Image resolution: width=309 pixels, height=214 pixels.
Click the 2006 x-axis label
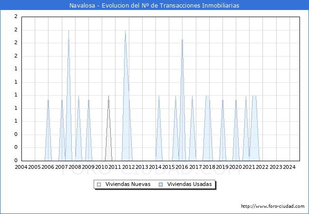coord(48,167)
